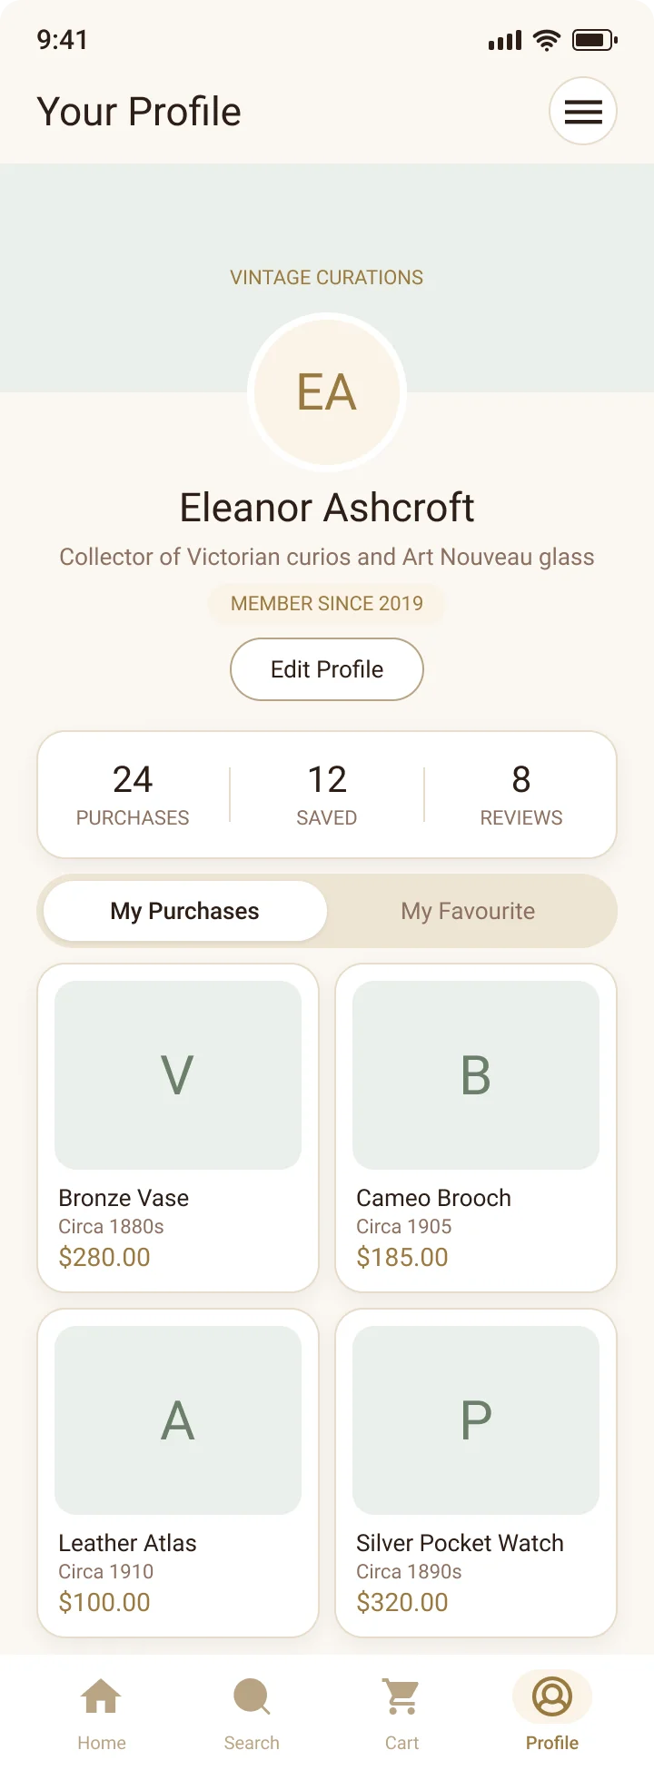Select the Profile icon in bottom bar

coord(552,1696)
